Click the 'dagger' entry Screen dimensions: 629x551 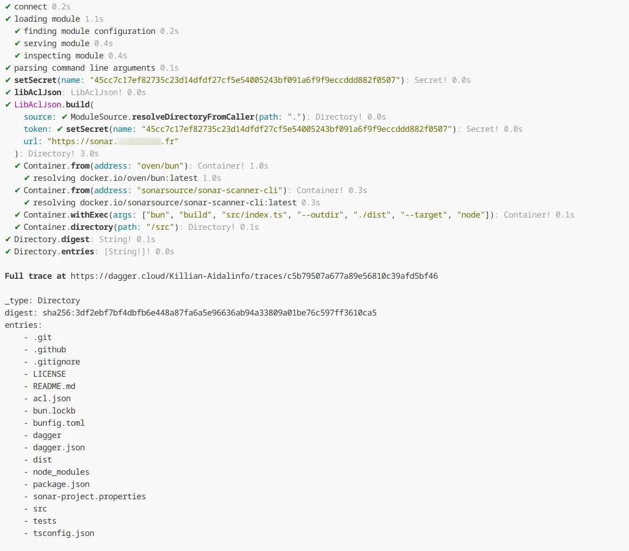click(47, 435)
